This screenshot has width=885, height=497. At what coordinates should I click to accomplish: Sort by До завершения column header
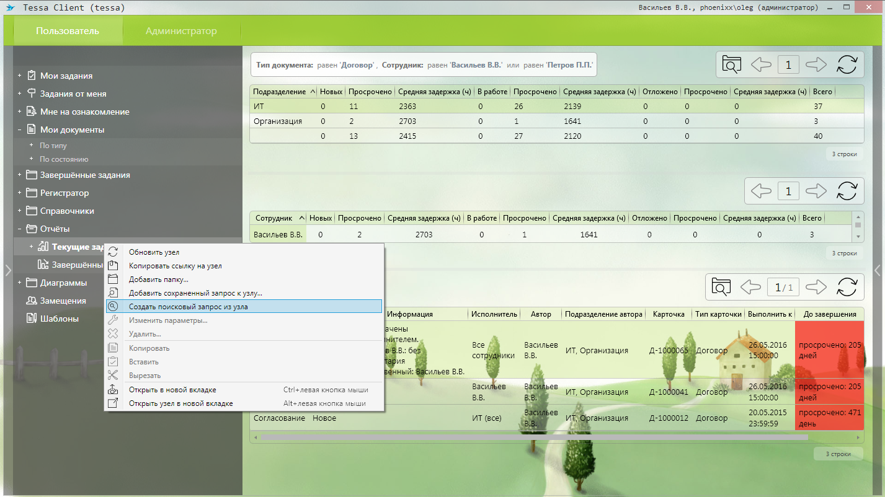[829, 314]
